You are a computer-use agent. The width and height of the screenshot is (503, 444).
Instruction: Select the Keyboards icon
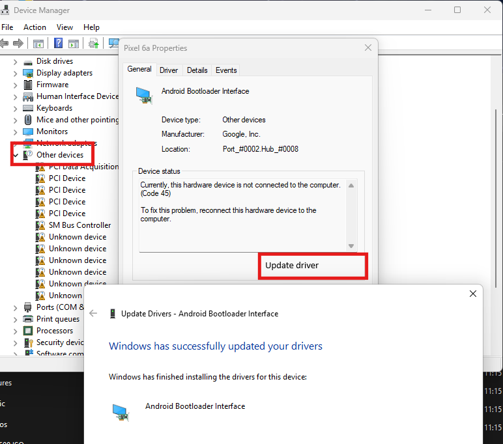pyautogui.click(x=28, y=108)
